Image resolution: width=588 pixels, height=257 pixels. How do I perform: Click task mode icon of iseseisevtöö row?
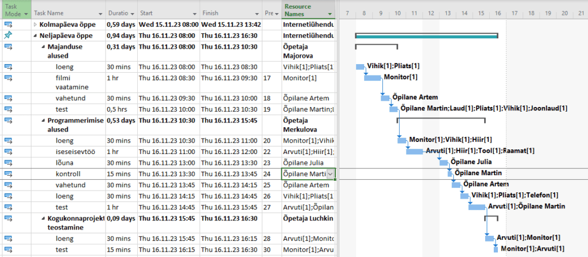click(x=8, y=152)
